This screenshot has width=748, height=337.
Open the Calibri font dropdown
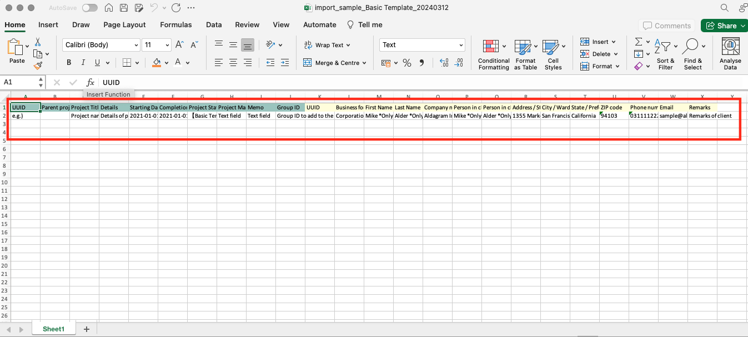(101, 44)
